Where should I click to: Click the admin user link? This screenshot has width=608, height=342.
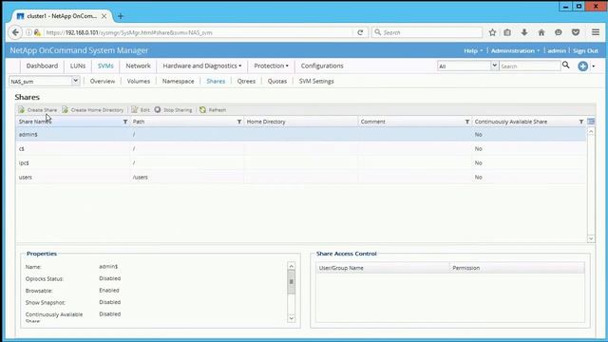click(x=557, y=50)
